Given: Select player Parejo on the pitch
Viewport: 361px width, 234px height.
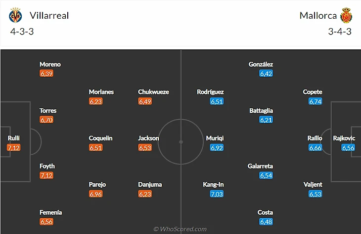Looking at the screenshot, I should tap(97, 185).
